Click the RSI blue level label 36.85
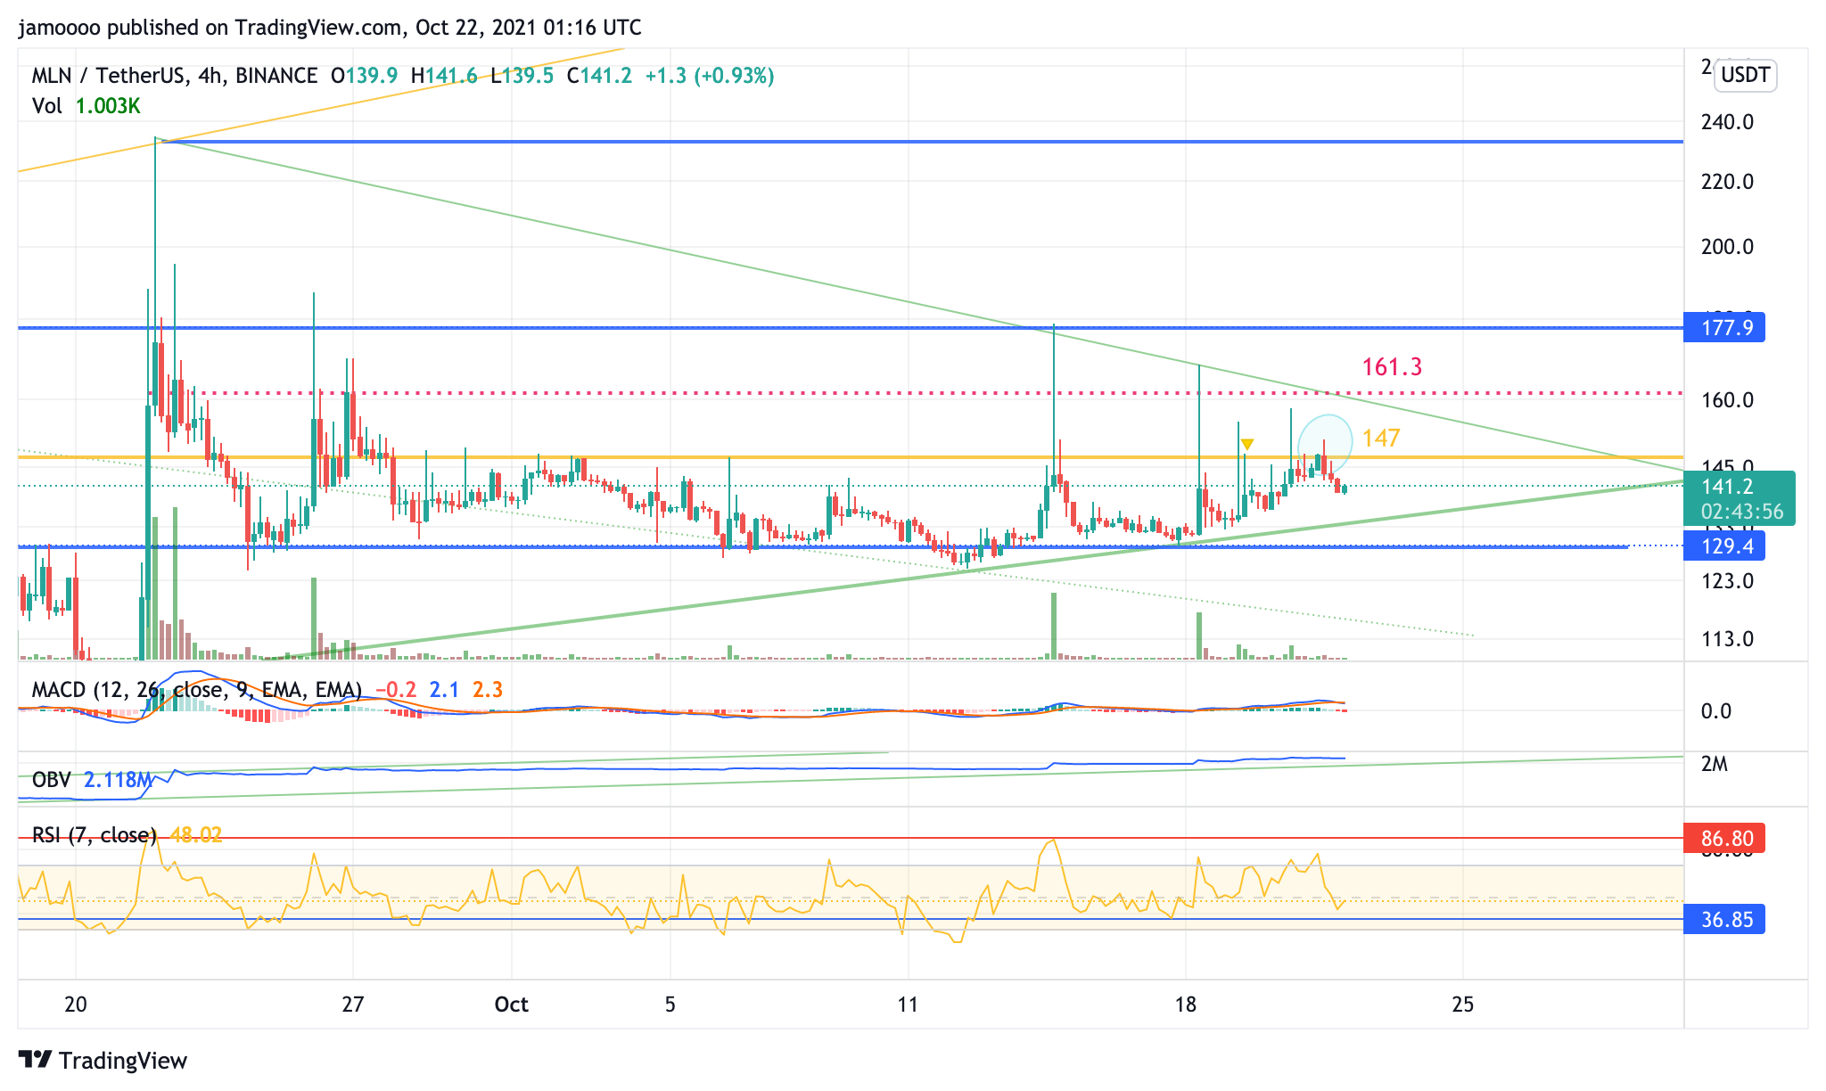The width and height of the screenshot is (1826, 1091). pyautogui.click(x=1723, y=919)
